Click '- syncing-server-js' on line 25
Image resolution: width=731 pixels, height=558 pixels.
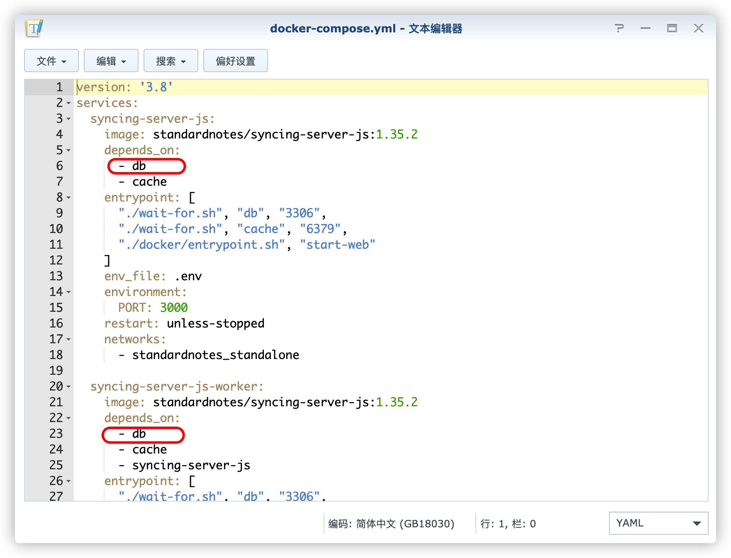(x=184, y=465)
